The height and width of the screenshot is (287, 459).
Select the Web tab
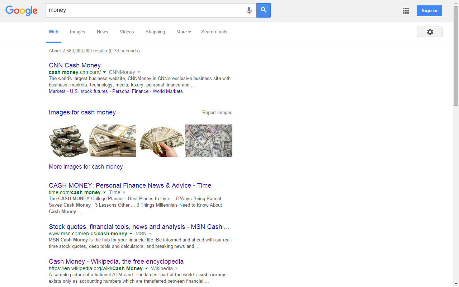pyautogui.click(x=53, y=32)
